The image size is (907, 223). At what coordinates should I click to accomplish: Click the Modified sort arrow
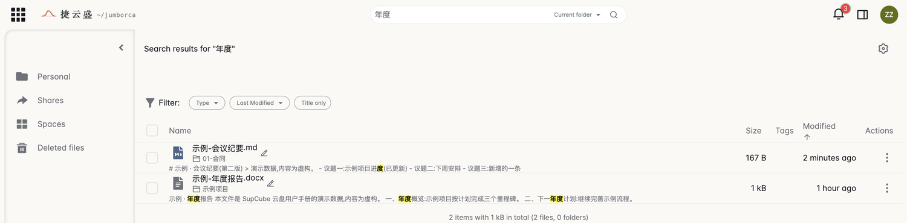click(807, 137)
